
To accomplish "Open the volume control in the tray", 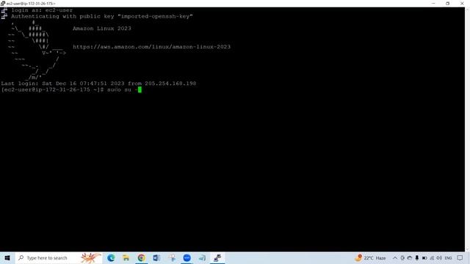I will coord(439,258).
